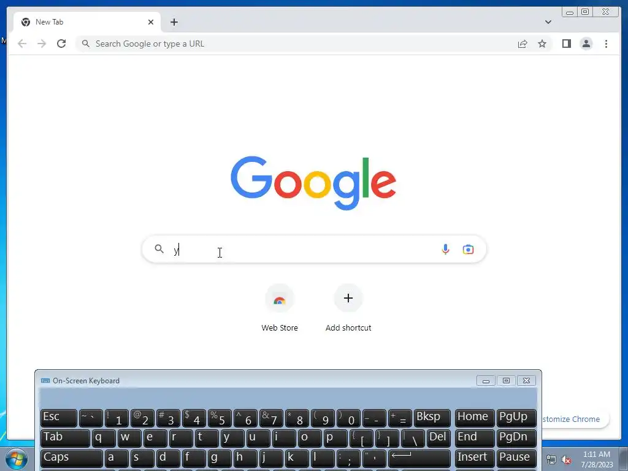This screenshot has height=471, width=628.
Task: Tap the g key on On-Screen Keyboard
Action: pos(220,458)
